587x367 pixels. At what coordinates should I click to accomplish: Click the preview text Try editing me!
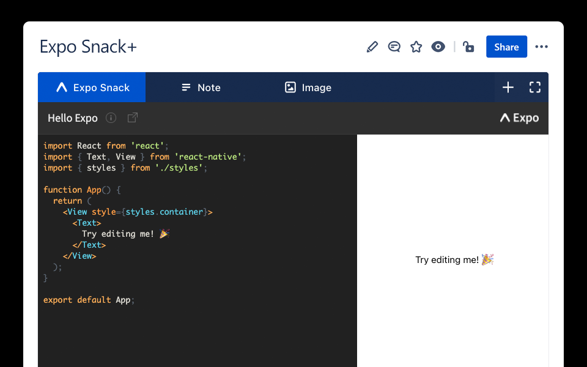pyautogui.click(x=447, y=260)
